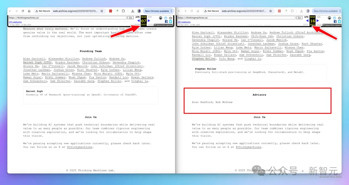
Task: Click Stephen Roller link in right window
Action: point(204,59)
